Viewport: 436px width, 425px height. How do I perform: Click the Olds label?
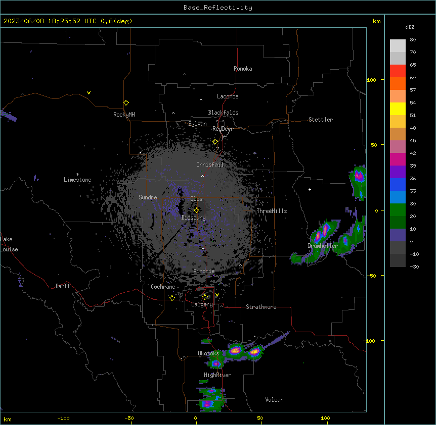196,199
